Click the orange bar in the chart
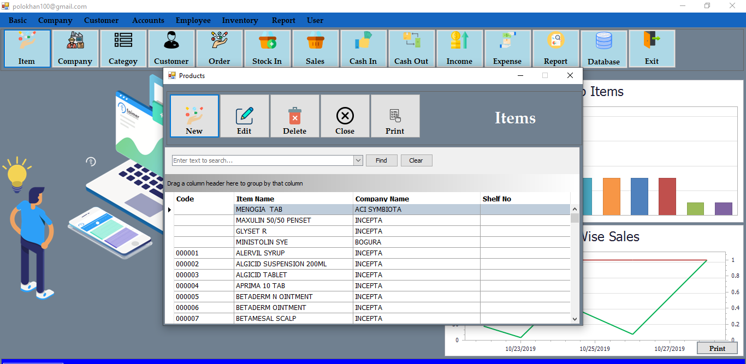Image resolution: width=746 pixels, height=364 pixels. (x=612, y=196)
